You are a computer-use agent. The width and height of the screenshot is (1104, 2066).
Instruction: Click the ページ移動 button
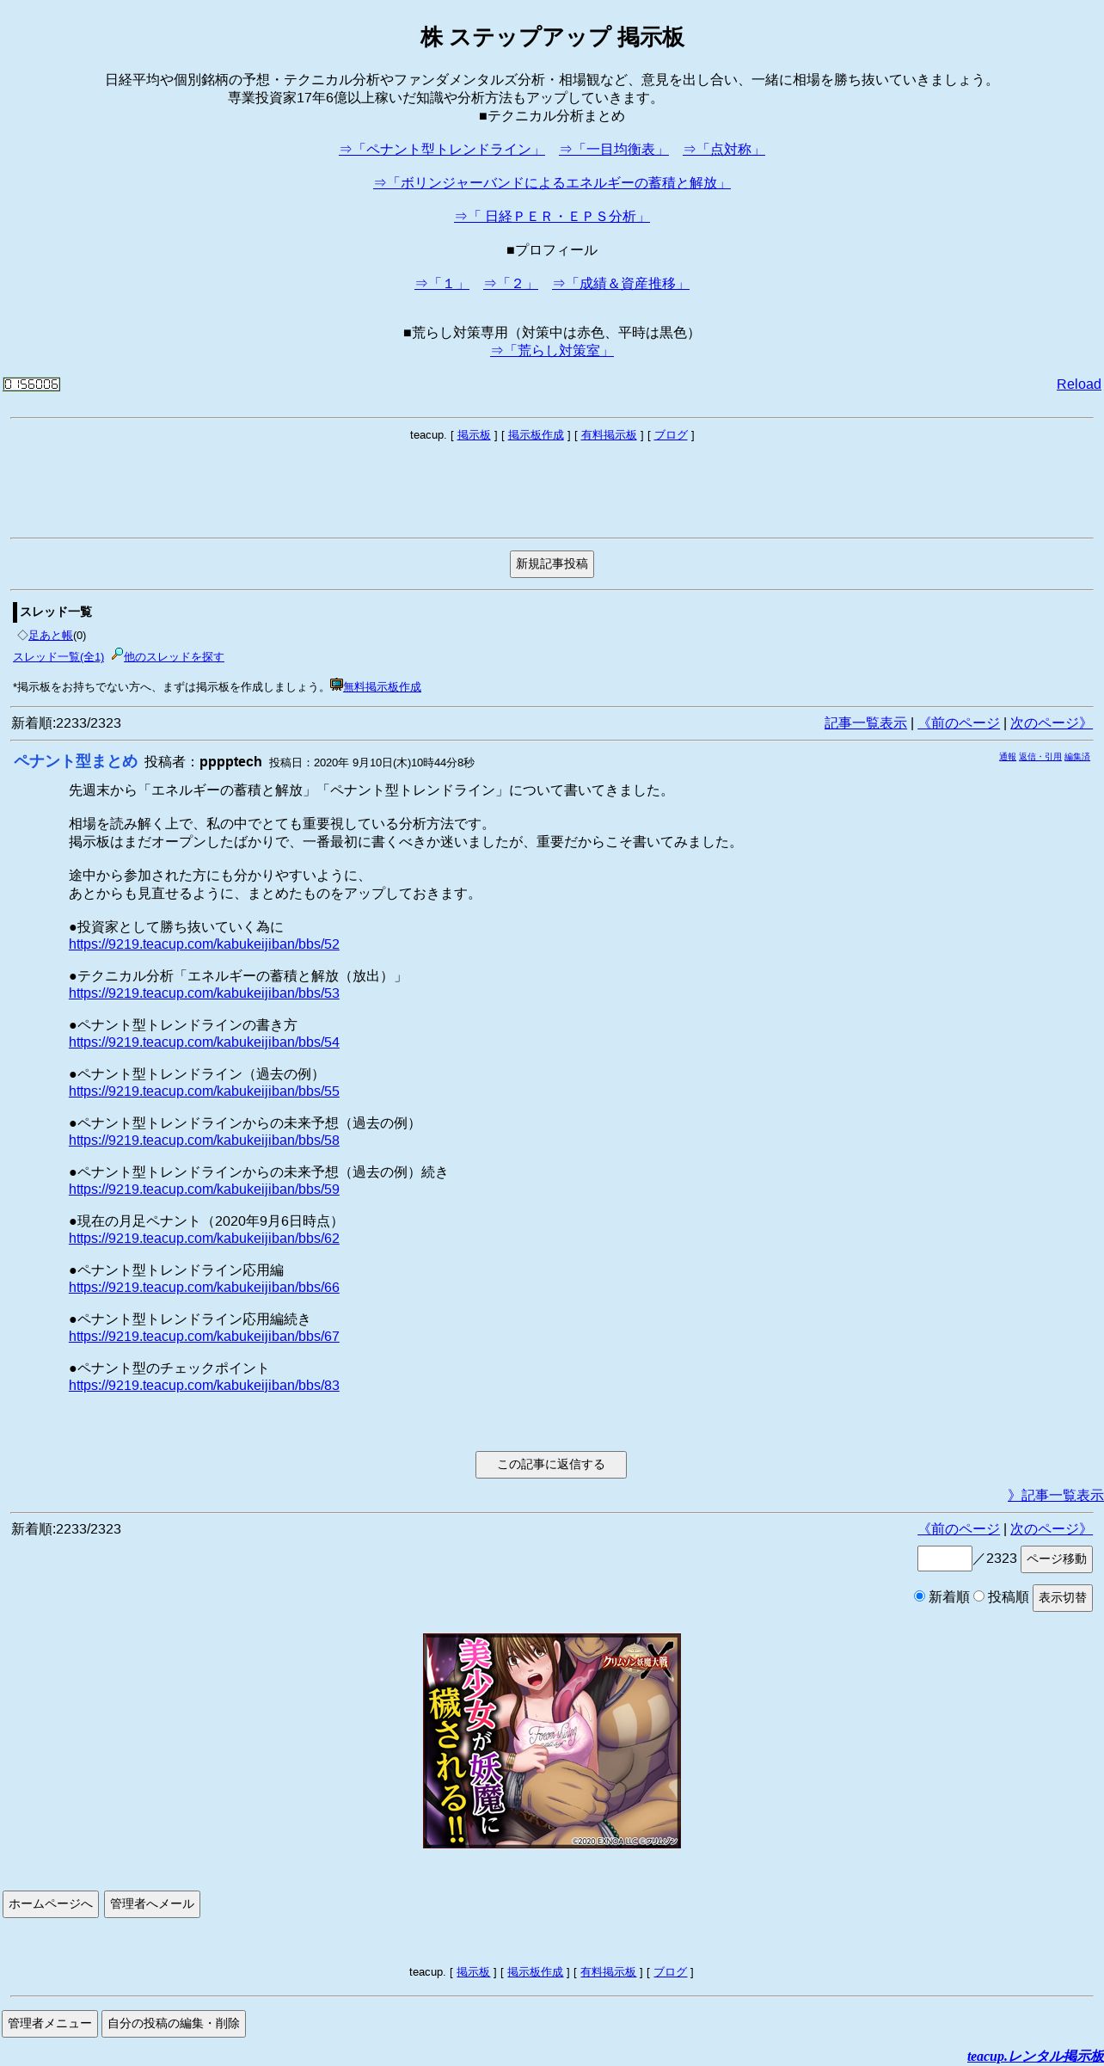(1057, 1559)
